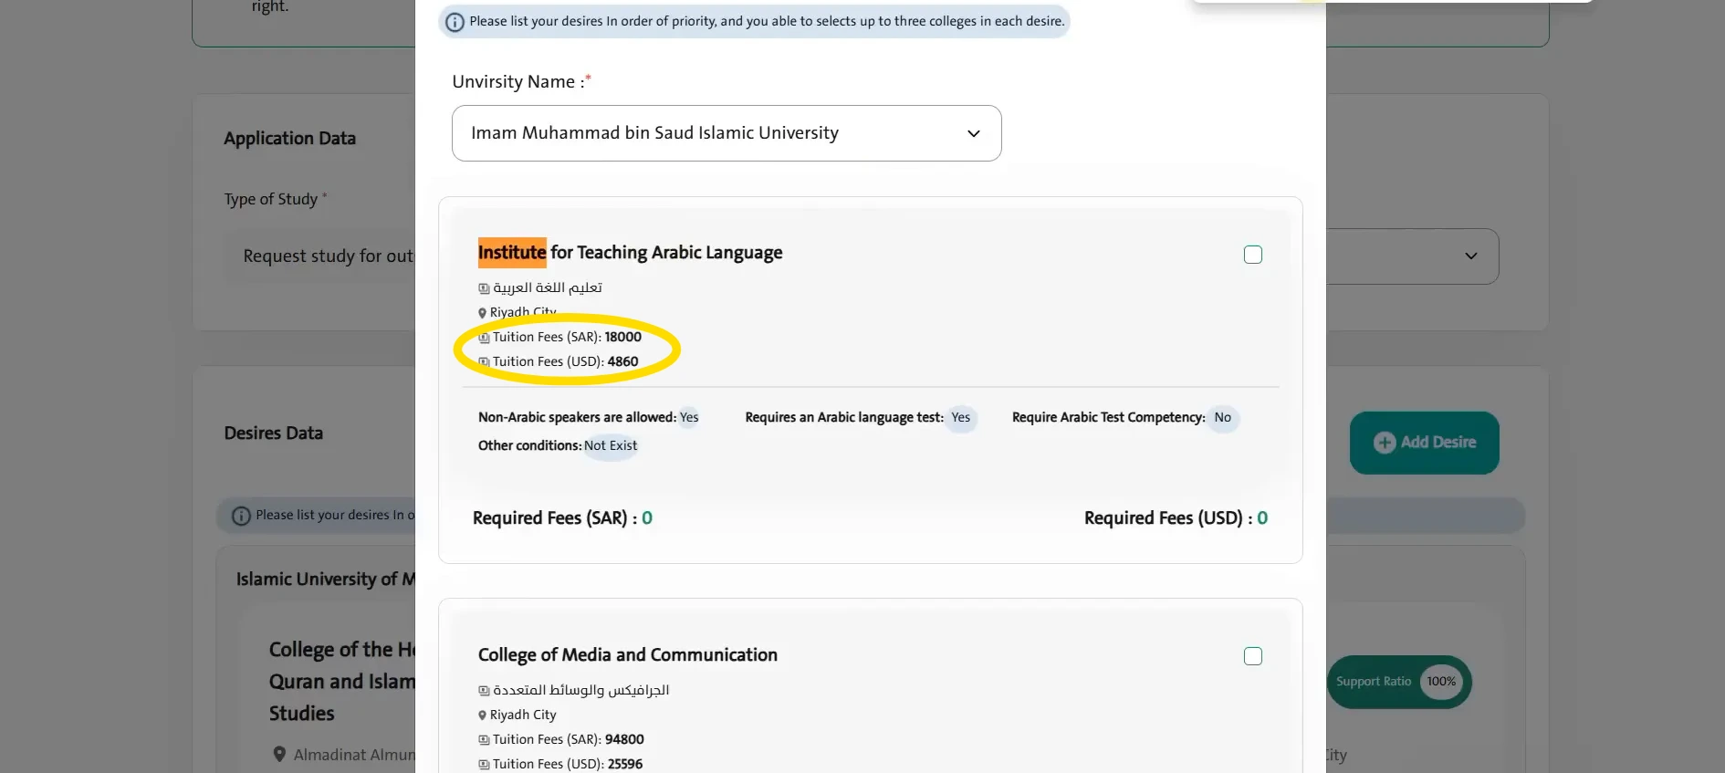Click the Riyadh City pin icon under Institute

(482, 313)
